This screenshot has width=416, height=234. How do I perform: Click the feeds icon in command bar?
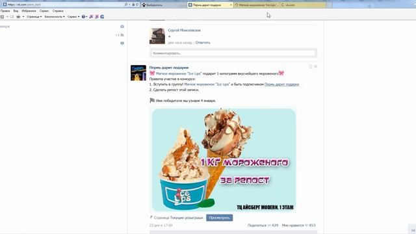[12, 17]
